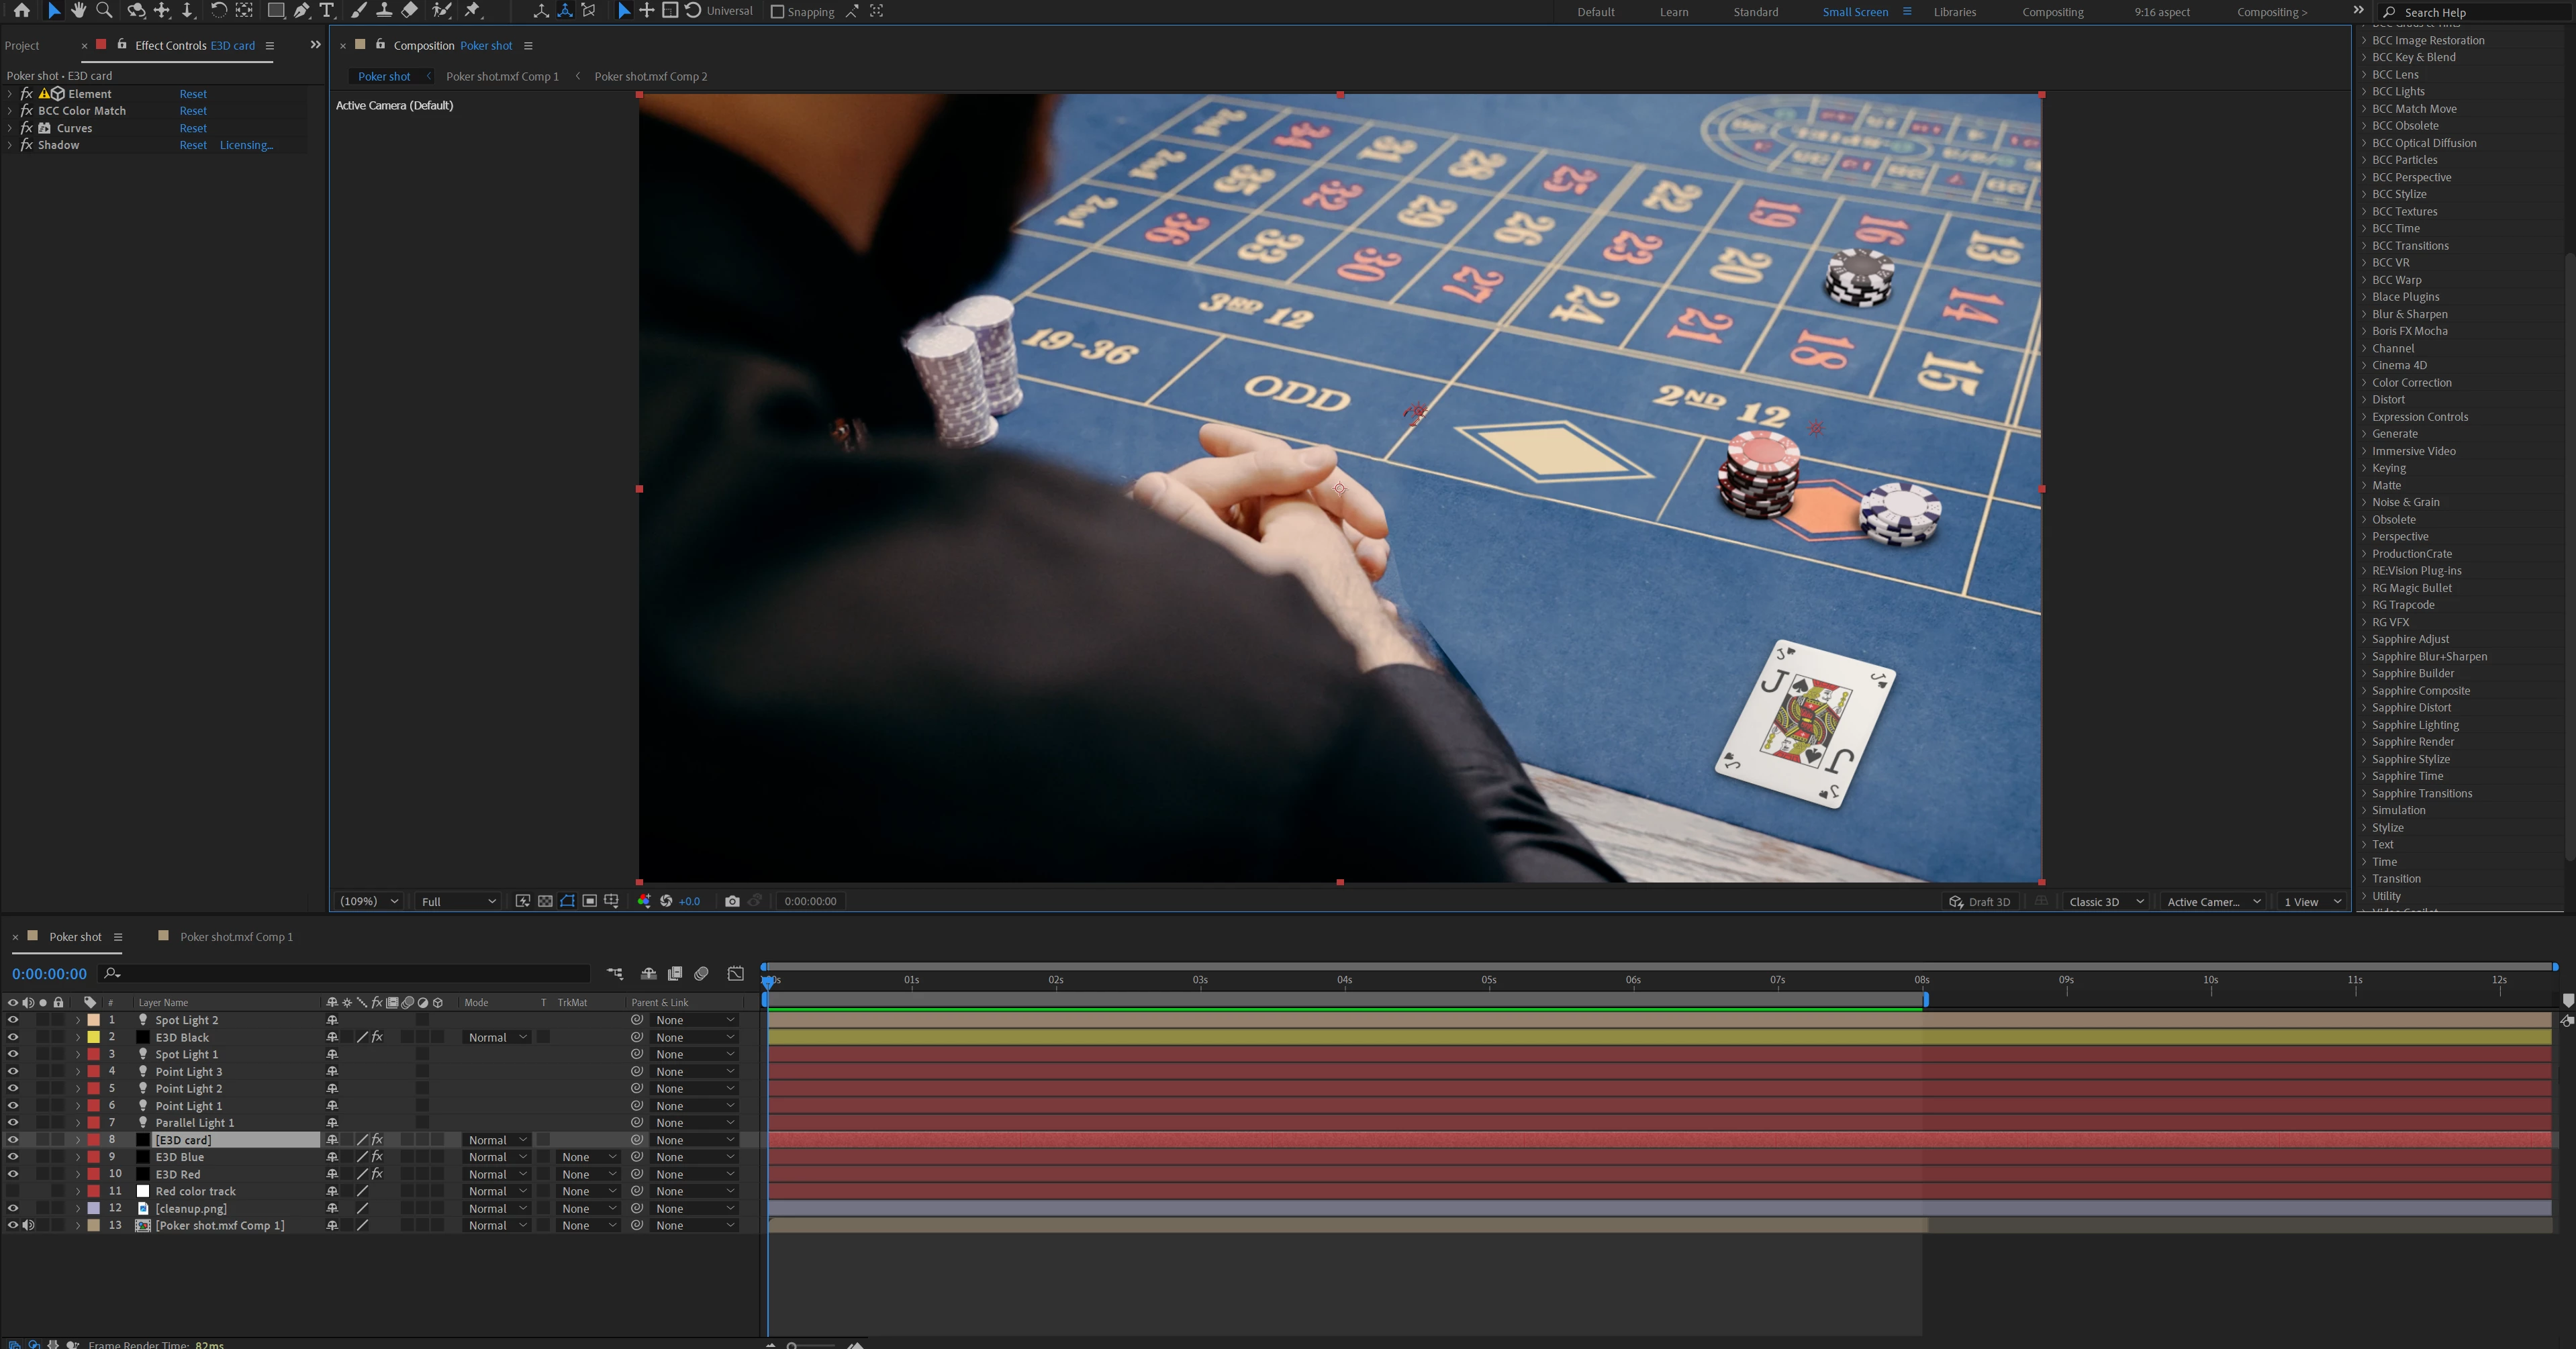Open the viewer magnification dropdown
The height and width of the screenshot is (1349, 2576).
[369, 901]
